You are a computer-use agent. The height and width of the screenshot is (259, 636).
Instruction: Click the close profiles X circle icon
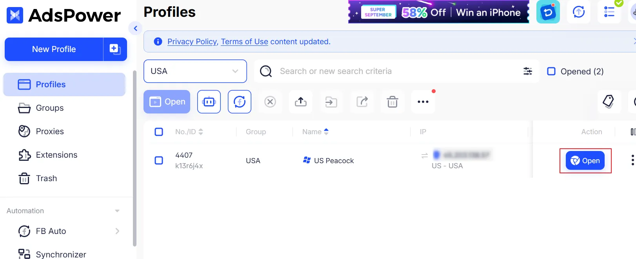270,102
